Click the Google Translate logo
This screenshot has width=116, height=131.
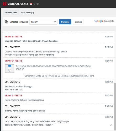coord(104,21)
